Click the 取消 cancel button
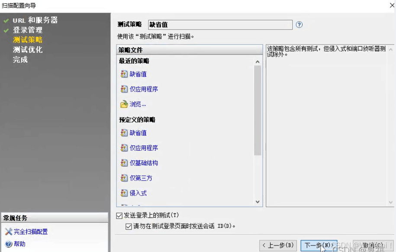 click(x=373, y=245)
